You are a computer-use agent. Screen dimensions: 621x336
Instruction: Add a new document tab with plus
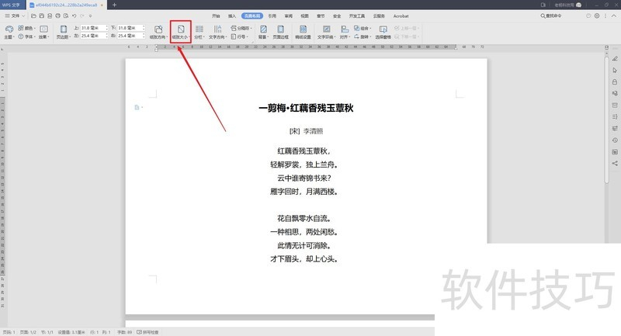pos(114,5)
